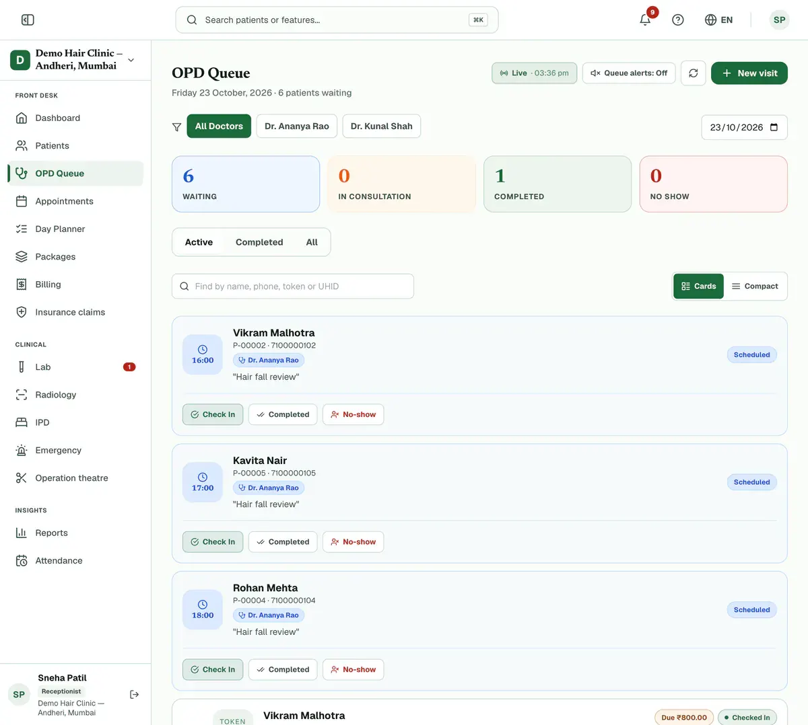Click Kavita Nair patient name
Screen dimensions: 808x725
(x=260, y=461)
